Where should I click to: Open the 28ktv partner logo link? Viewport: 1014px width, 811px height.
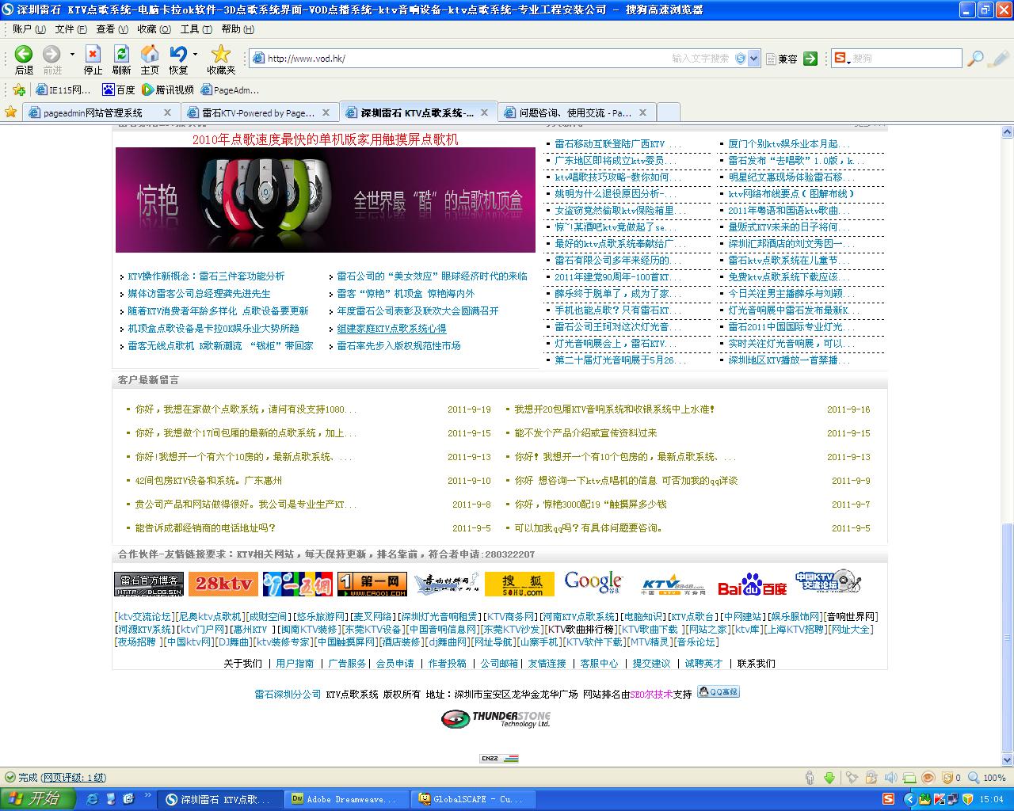click(223, 584)
